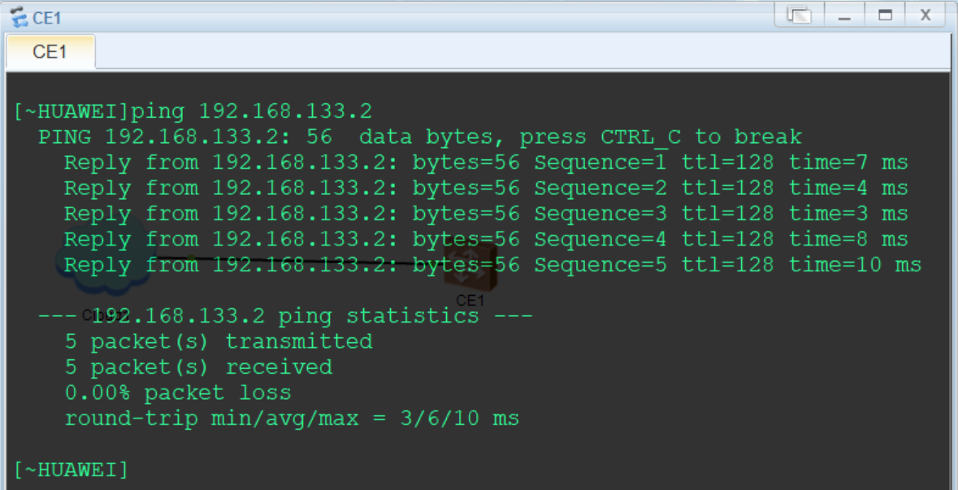Screen dimensions: 958x490
Task: Click the CE1 app icon in title bar
Action: coord(18,16)
